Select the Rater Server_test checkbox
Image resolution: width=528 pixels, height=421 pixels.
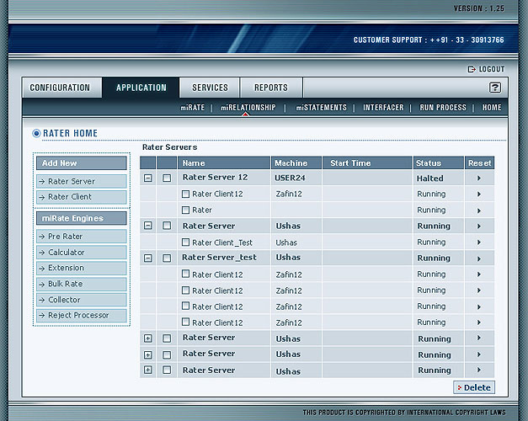click(167, 258)
